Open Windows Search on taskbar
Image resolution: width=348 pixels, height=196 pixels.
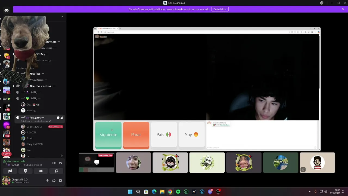[x=138, y=192]
